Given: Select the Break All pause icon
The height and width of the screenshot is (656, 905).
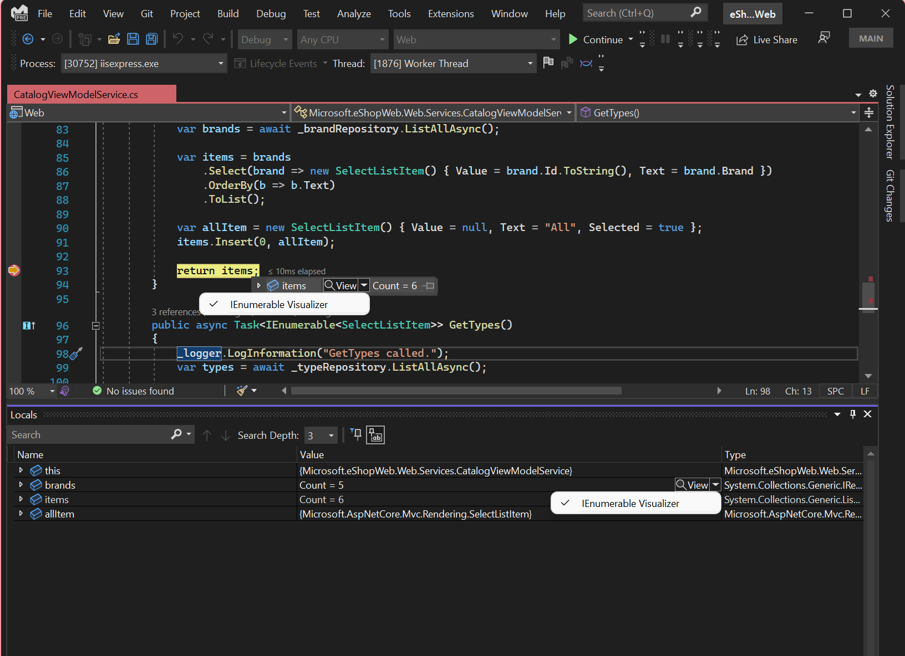Looking at the screenshot, I should [x=665, y=39].
